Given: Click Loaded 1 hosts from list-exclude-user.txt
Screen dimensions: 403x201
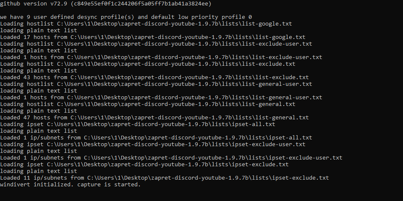Looking at the screenshot, I should tap(161, 57).
